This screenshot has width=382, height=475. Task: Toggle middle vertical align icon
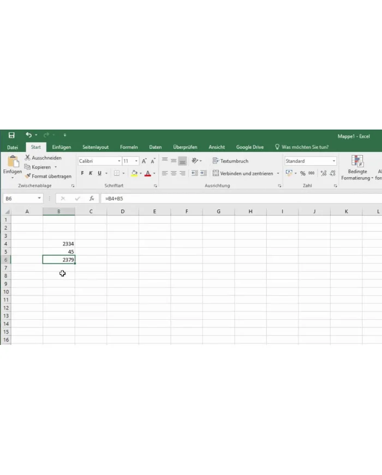click(174, 161)
